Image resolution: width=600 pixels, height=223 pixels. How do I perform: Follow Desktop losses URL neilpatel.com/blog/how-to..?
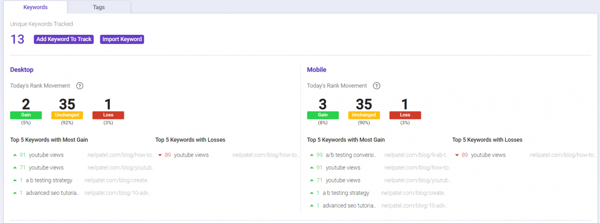pyautogui.click(x=266, y=155)
